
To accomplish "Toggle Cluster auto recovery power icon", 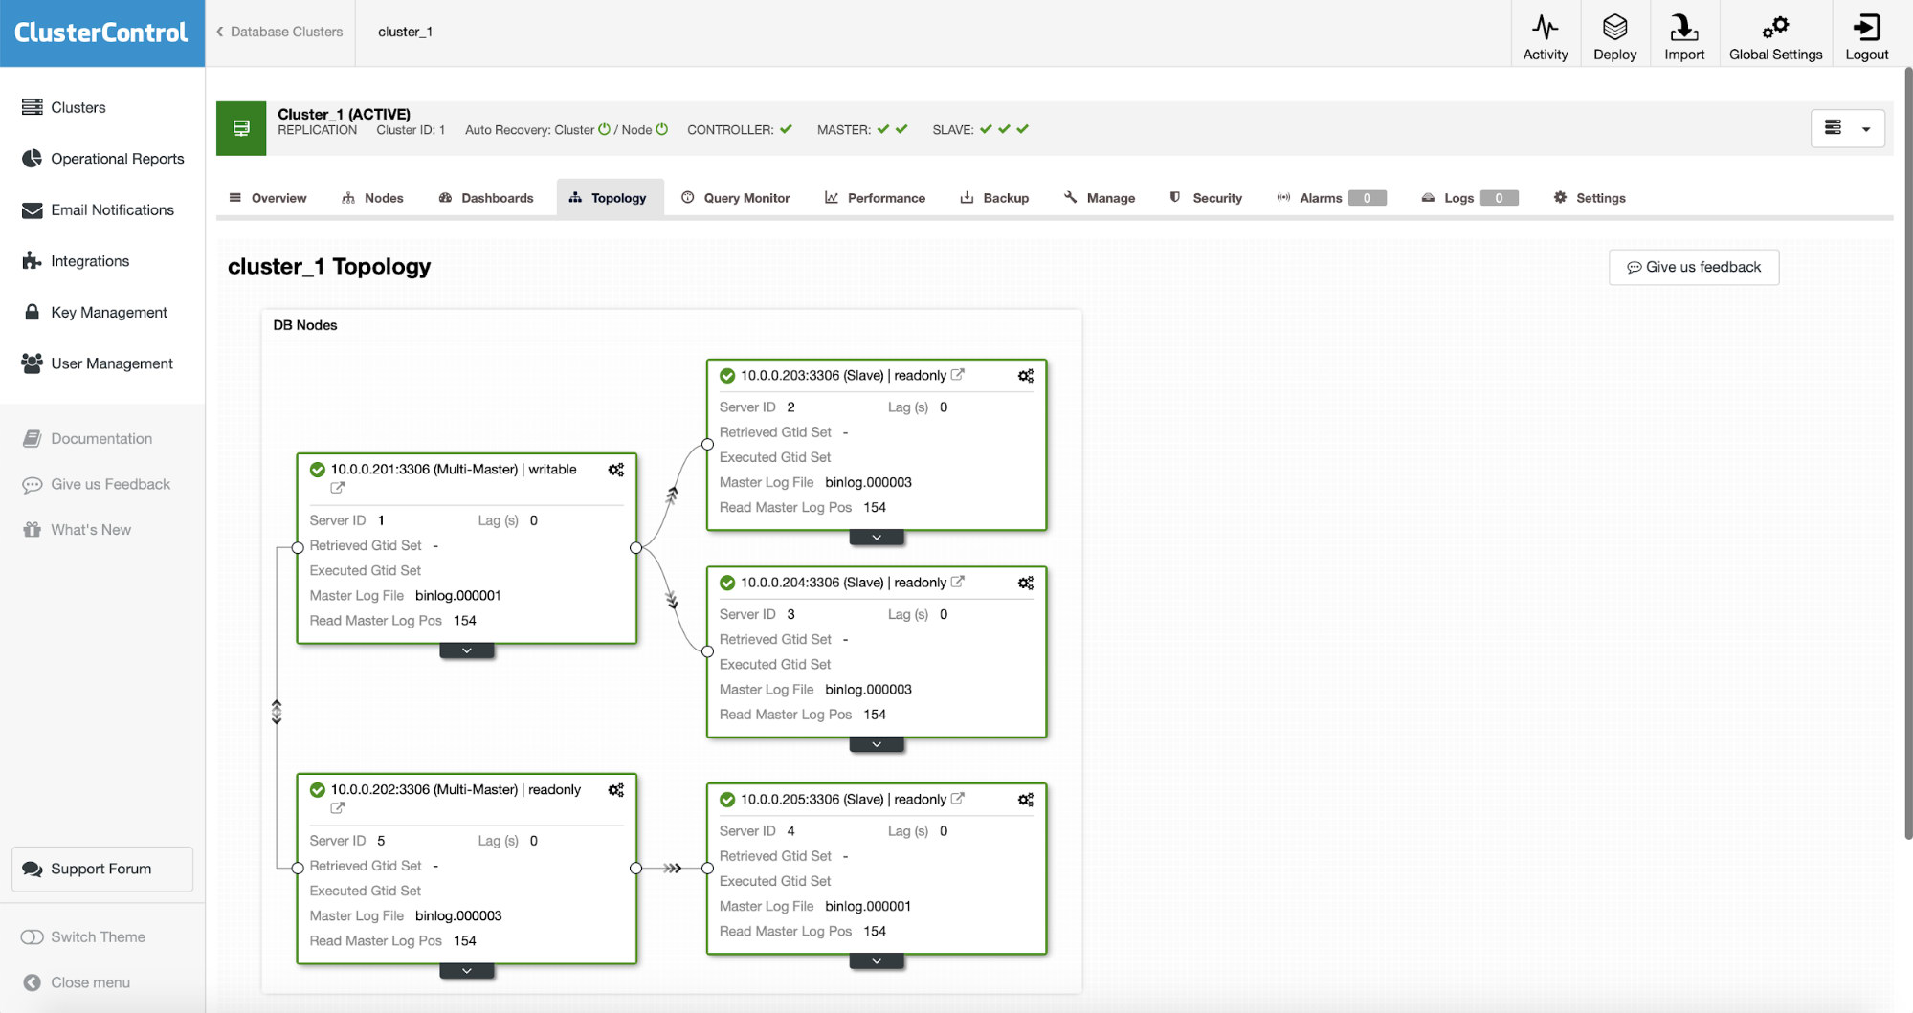I will pos(604,129).
